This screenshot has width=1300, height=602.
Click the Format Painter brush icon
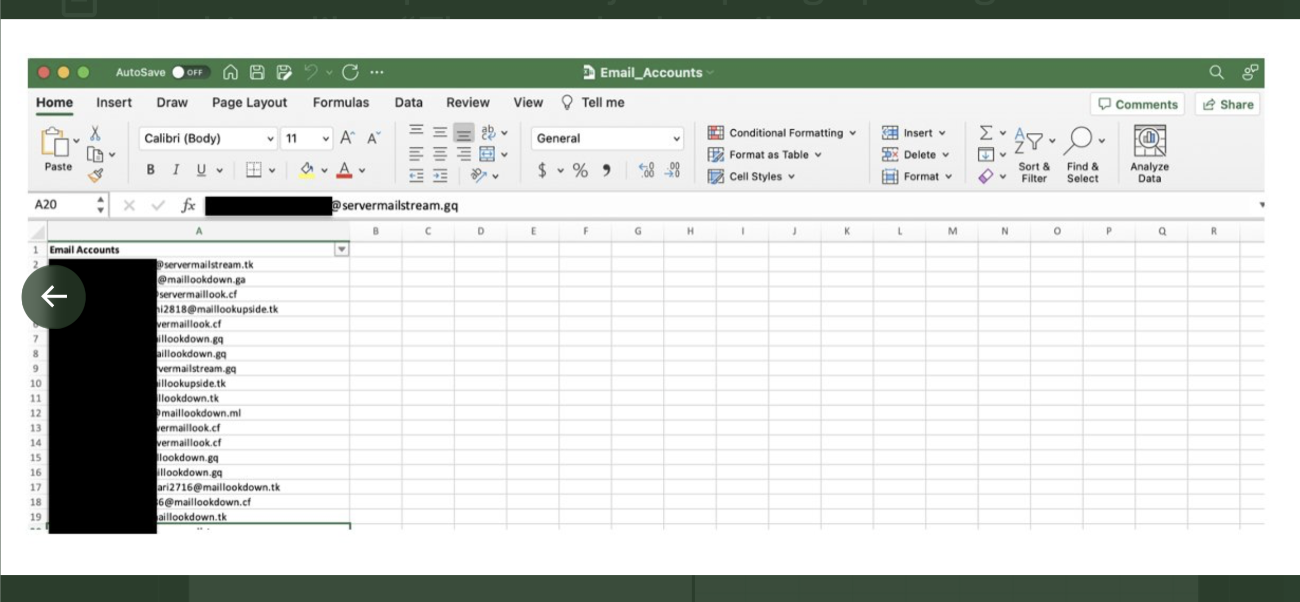(96, 175)
